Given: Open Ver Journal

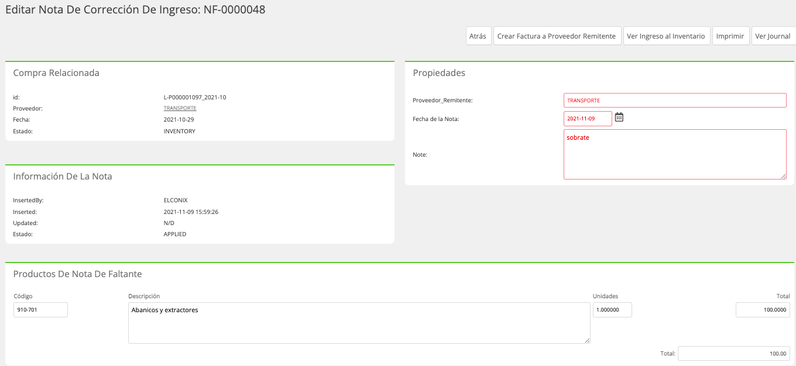Looking at the screenshot, I should click(x=773, y=36).
